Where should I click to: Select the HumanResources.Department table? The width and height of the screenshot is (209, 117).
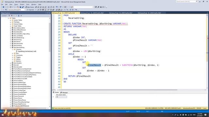point(23,69)
